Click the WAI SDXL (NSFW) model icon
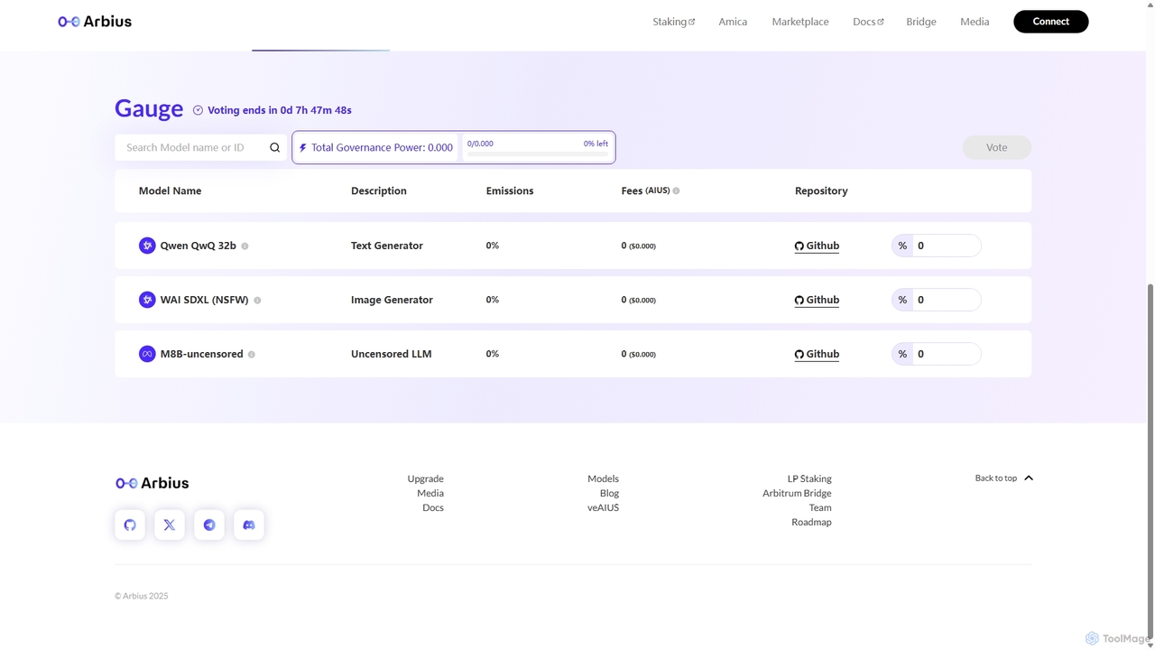Image resolution: width=1155 pixels, height=650 pixels. [x=147, y=300]
